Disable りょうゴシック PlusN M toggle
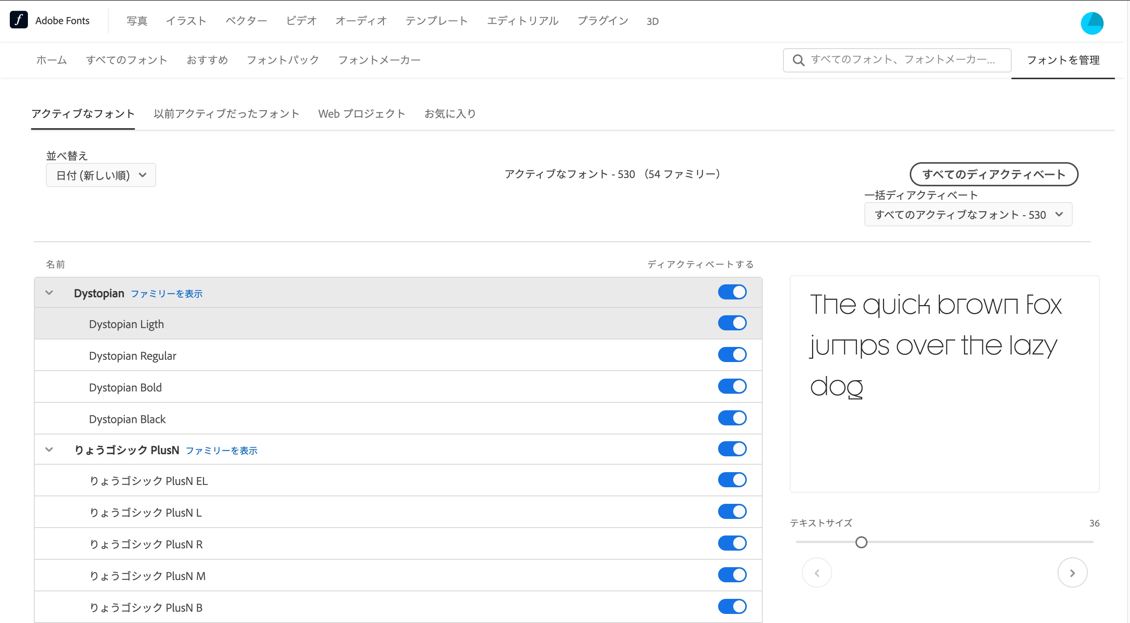This screenshot has width=1130, height=623. (x=732, y=575)
